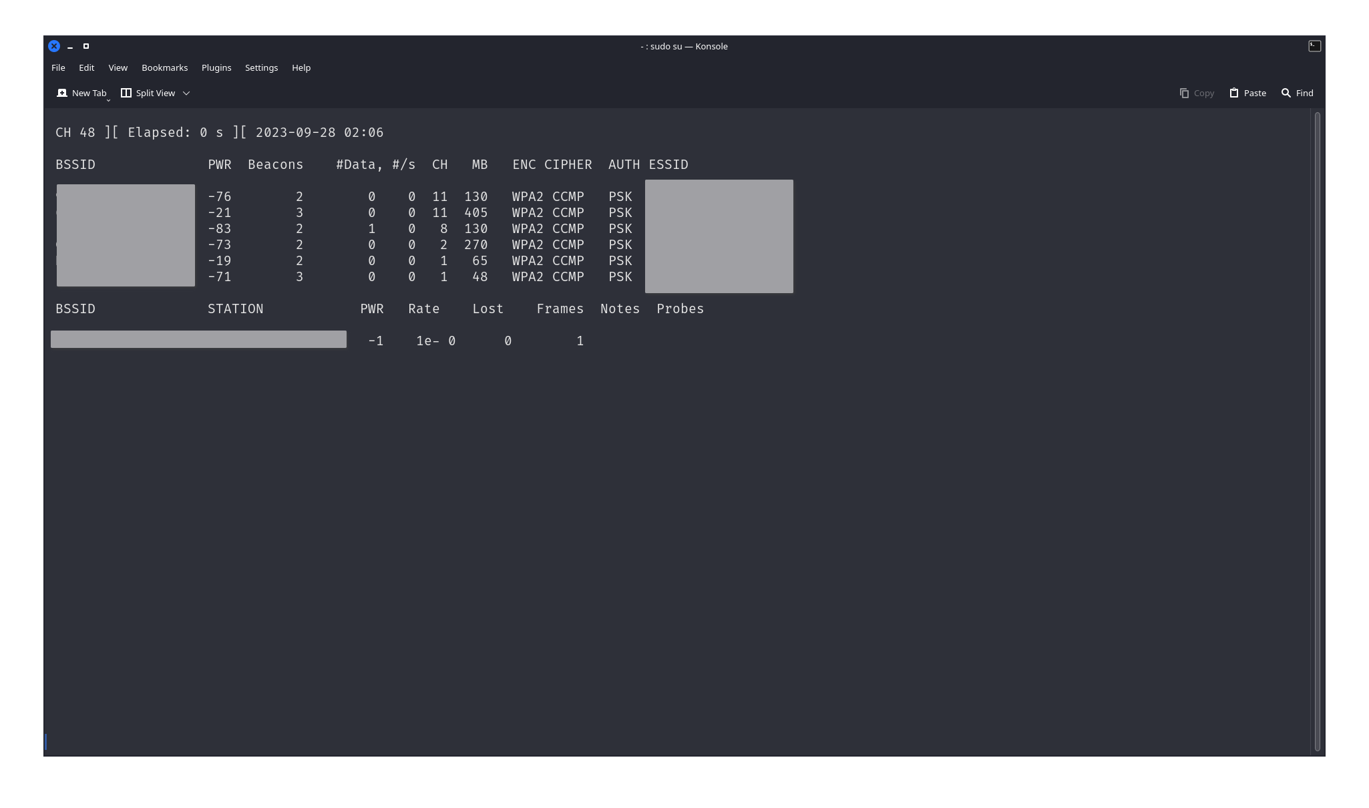Image resolution: width=1369 pixels, height=808 pixels.
Task: Click the -83 power value
Action: pyautogui.click(x=220, y=228)
